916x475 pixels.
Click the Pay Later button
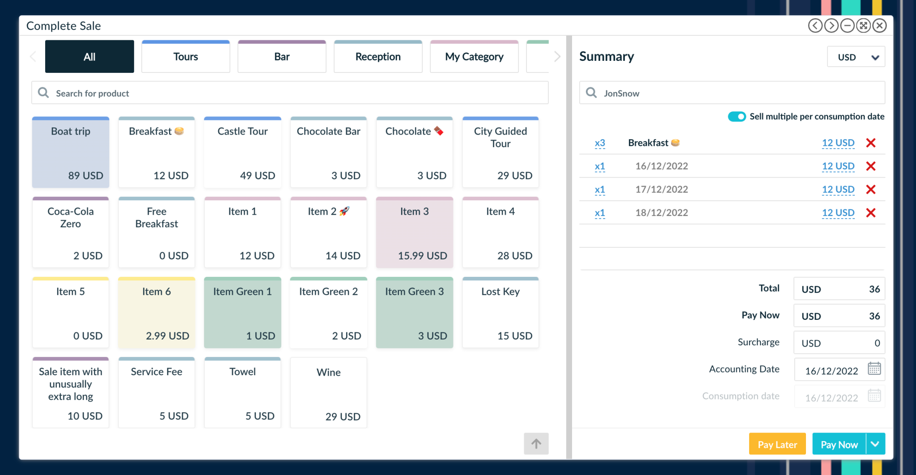(777, 444)
